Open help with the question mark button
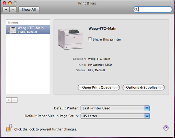Image resolution: width=175 pixels, height=138 pixels. click(166, 128)
